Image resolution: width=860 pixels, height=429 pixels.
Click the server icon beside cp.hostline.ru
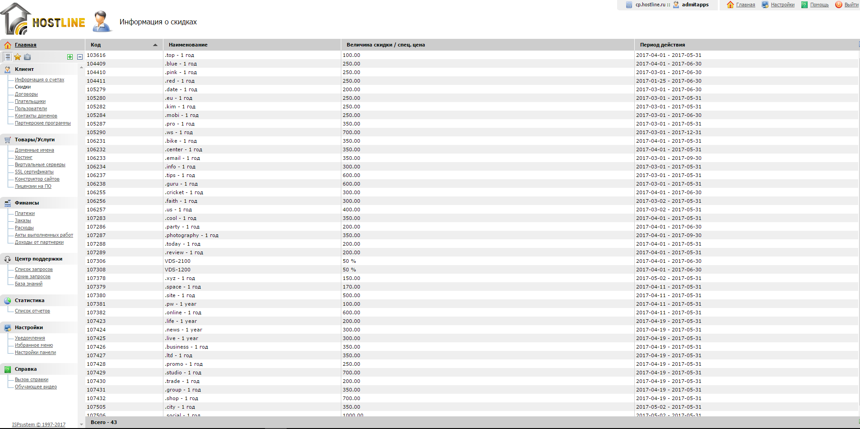(x=629, y=5)
